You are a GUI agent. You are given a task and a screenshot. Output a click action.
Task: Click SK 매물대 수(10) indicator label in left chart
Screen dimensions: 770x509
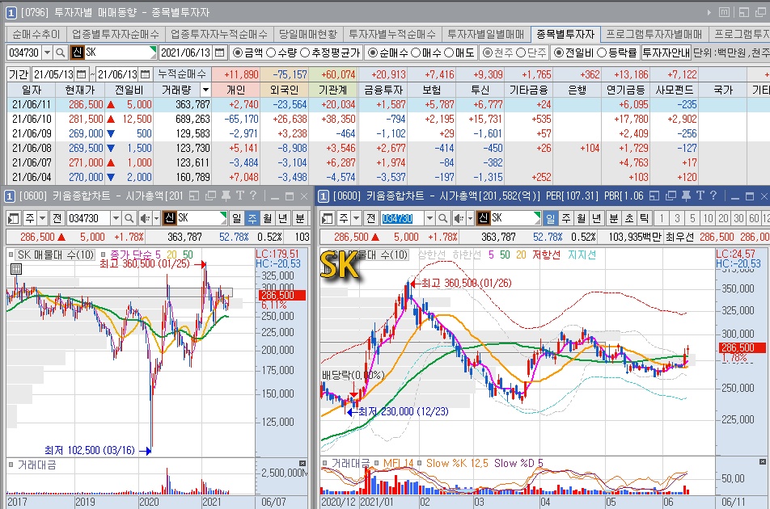coord(55,255)
